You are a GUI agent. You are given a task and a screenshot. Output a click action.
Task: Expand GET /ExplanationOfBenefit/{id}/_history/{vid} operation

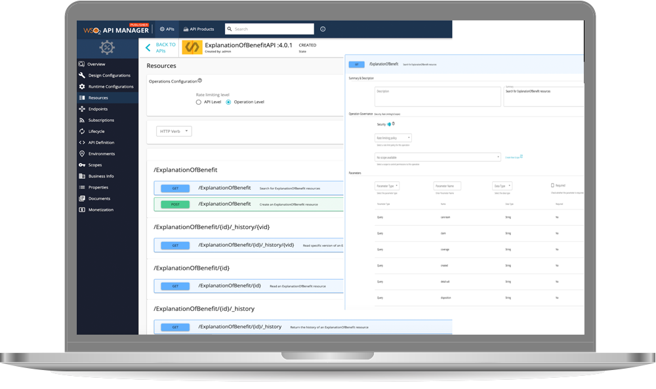tap(249, 246)
